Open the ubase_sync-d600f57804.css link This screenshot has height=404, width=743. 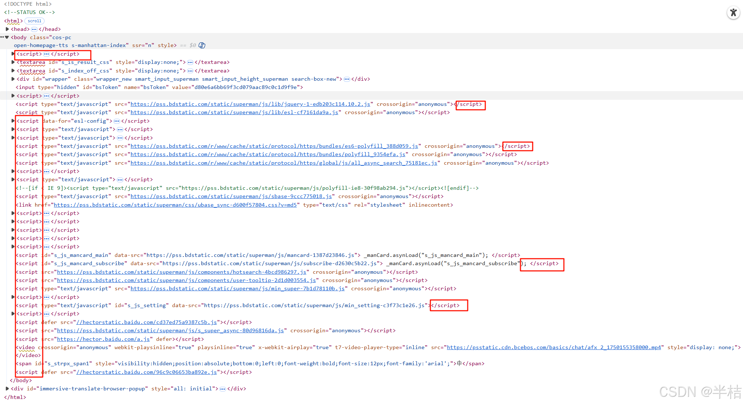click(x=175, y=205)
